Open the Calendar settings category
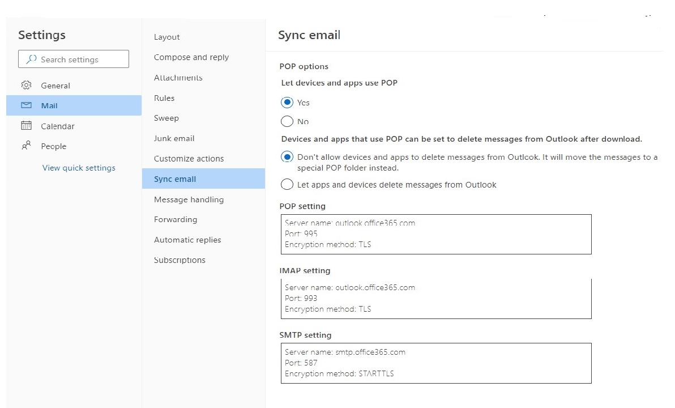675x408 pixels. pyautogui.click(x=74, y=126)
